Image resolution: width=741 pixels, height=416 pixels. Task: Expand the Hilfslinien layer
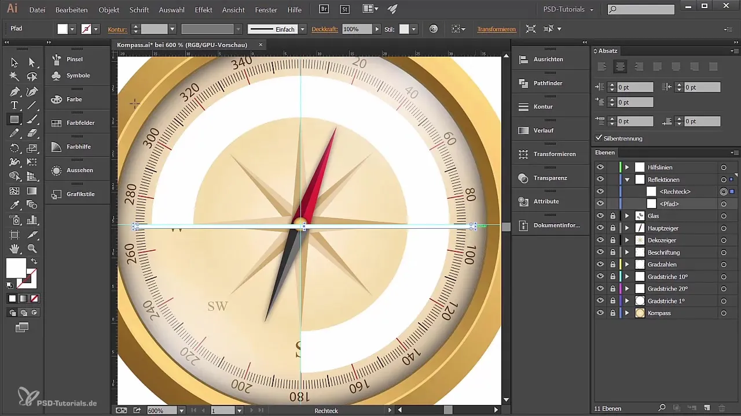(627, 167)
